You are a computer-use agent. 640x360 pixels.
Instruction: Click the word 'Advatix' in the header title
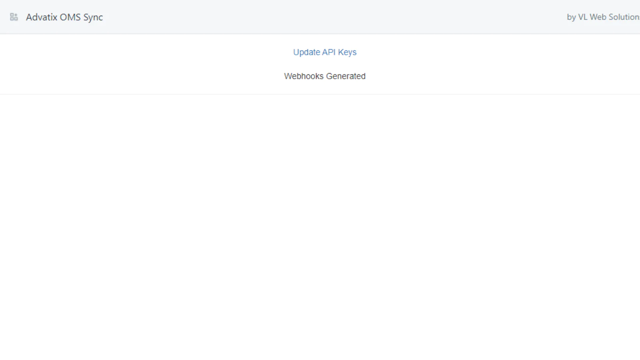42,17
